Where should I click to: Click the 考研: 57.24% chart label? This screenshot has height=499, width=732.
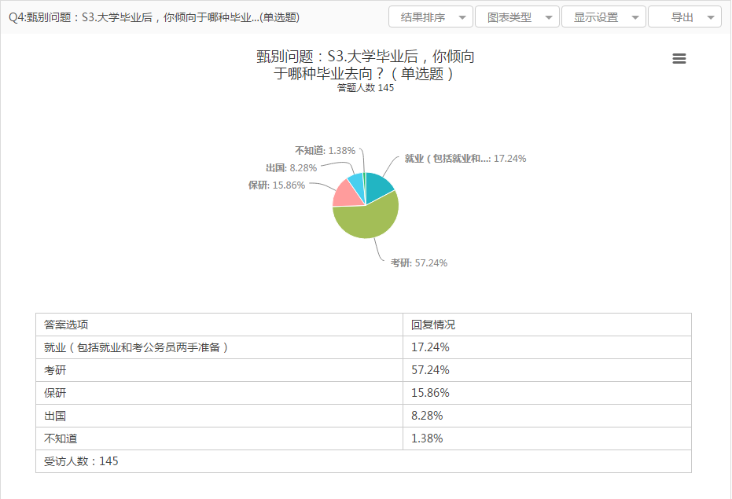click(x=419, y=263)
